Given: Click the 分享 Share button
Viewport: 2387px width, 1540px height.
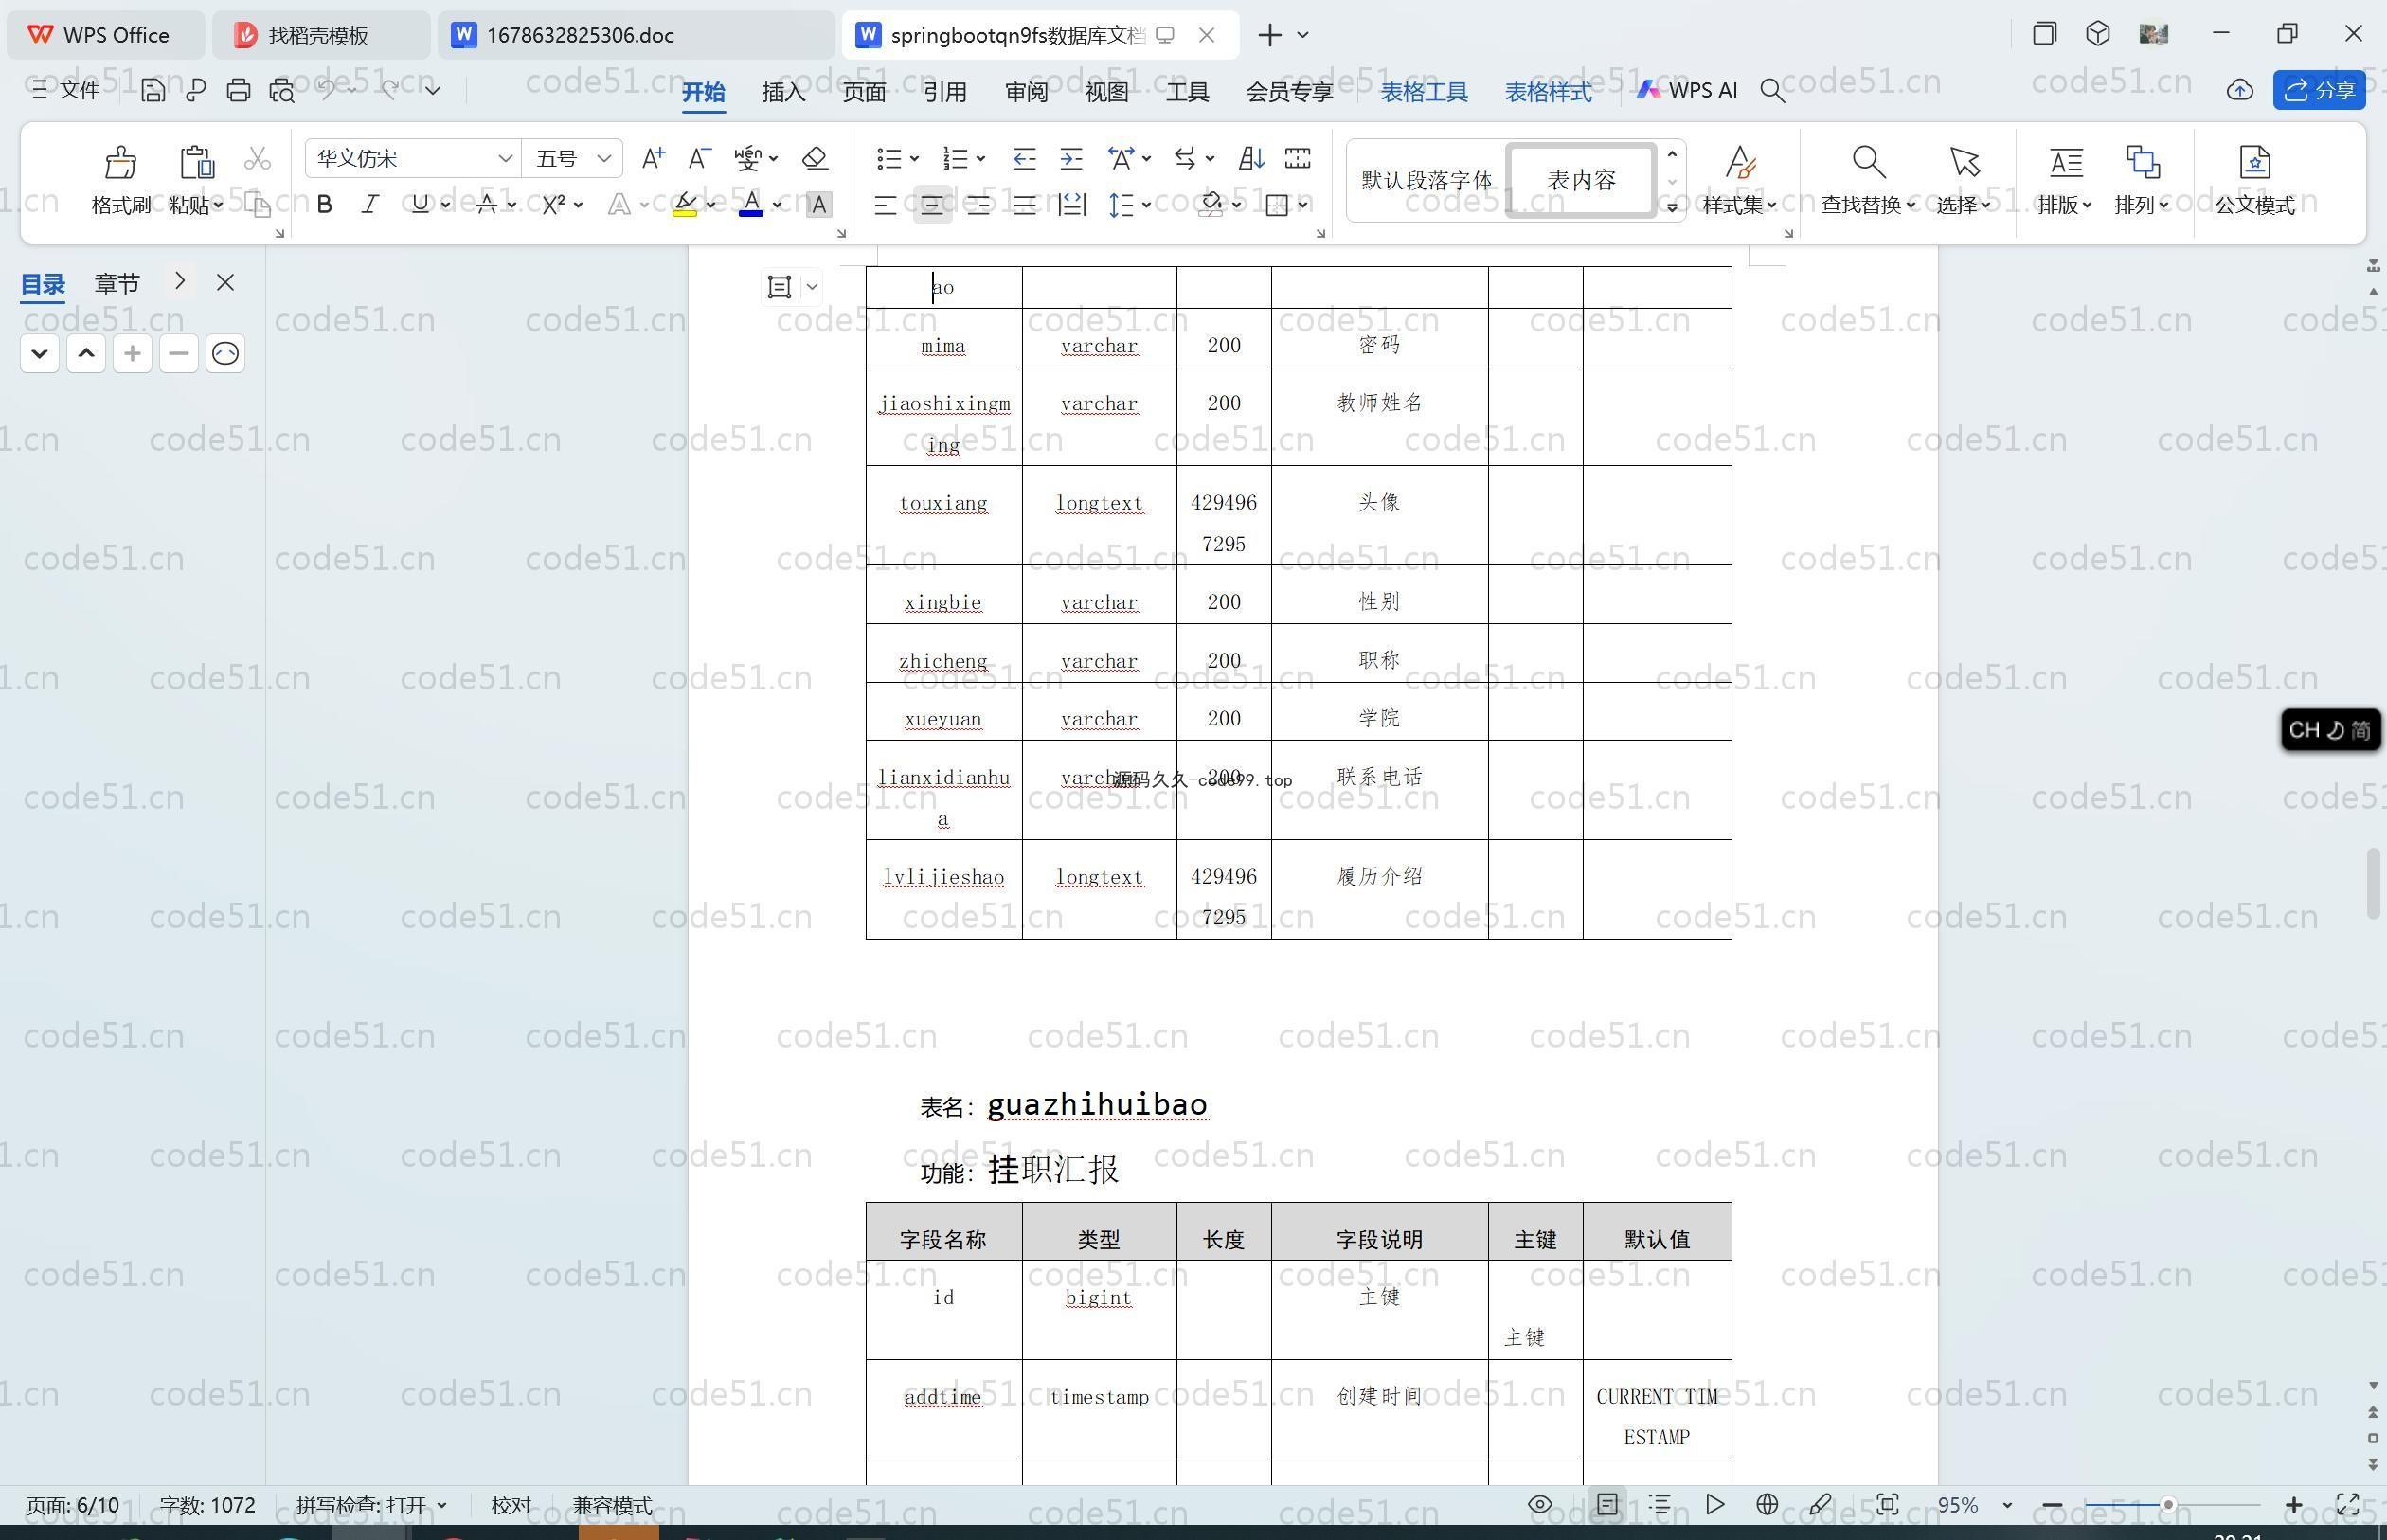Looking at the screenshot, I should pos(2319,90).
